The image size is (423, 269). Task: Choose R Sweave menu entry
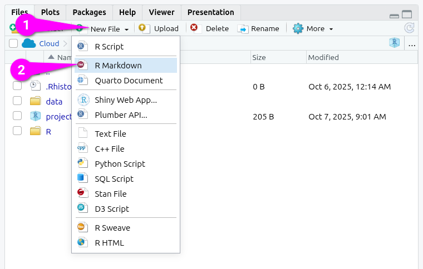[x=126, y=228]
